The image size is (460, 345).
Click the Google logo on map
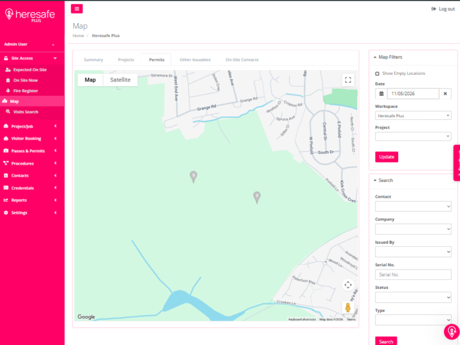(x=86, y=317)
